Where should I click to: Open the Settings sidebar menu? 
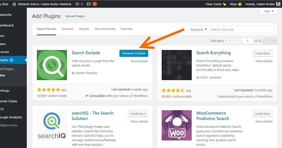[x=5, y=91]
